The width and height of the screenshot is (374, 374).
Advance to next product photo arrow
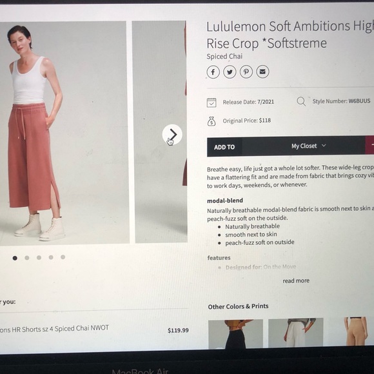tap(172, 134)
